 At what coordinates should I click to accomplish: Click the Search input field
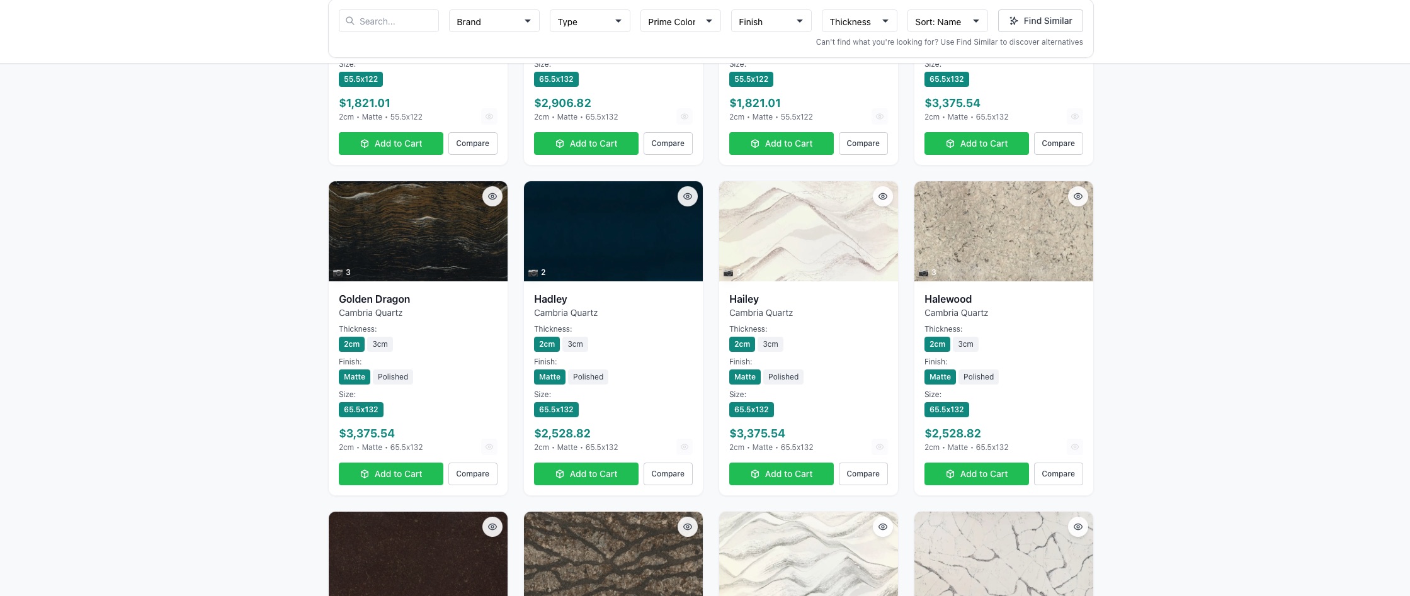[389, 21]
